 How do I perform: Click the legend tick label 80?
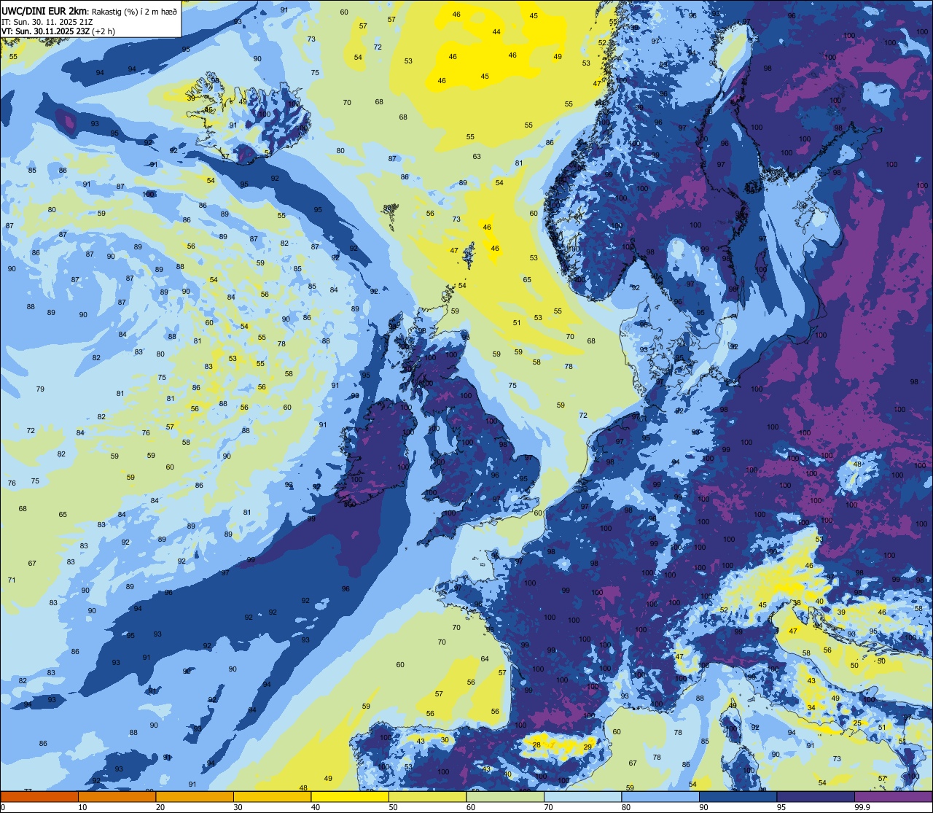(625, 807)
